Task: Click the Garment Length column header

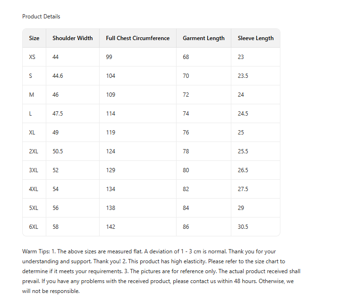Action: click(203, 38)
